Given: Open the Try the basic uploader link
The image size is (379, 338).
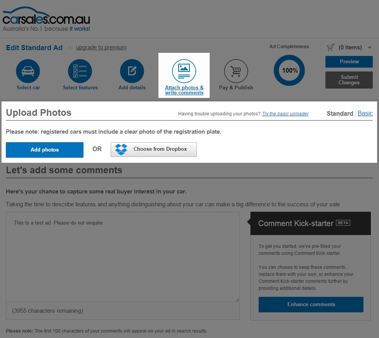Looking at the screenshot, I should (285, 113).
